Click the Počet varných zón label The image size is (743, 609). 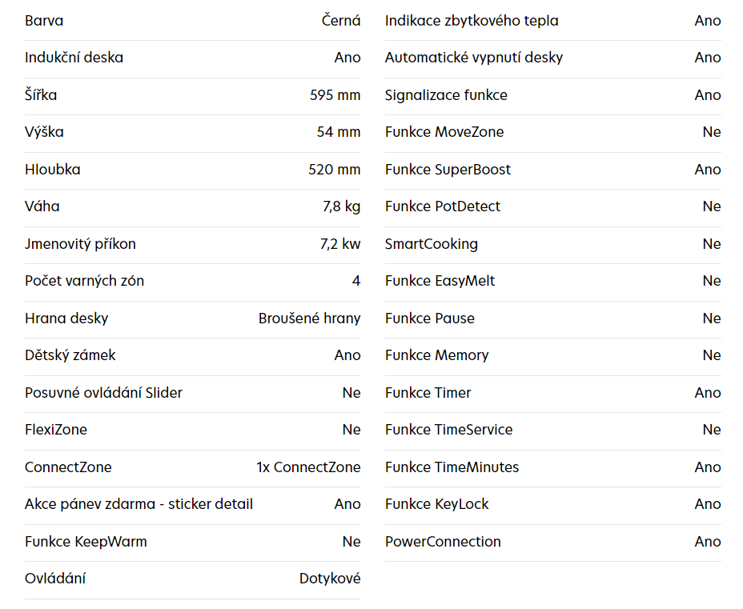[x=84, y=281]
